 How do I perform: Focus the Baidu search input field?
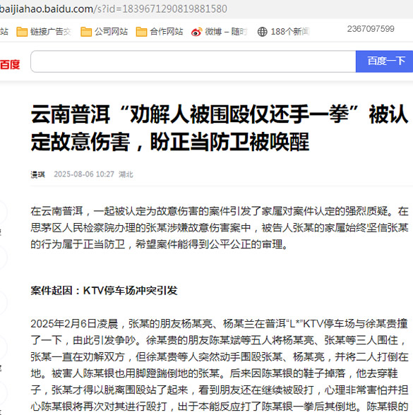(193, 61)
